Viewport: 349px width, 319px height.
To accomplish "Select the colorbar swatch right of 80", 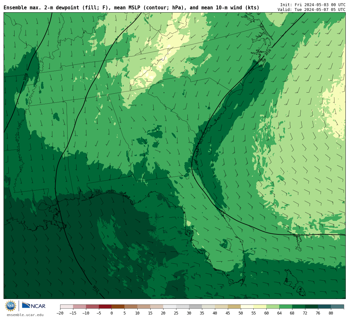I will (337, 307).
